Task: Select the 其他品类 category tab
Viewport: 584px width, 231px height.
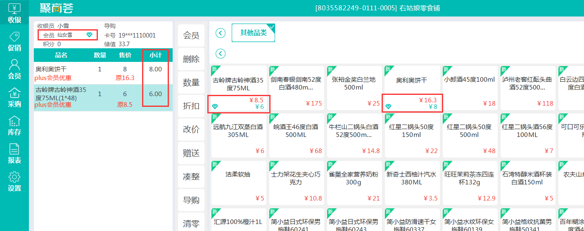Action: [253, 33]
